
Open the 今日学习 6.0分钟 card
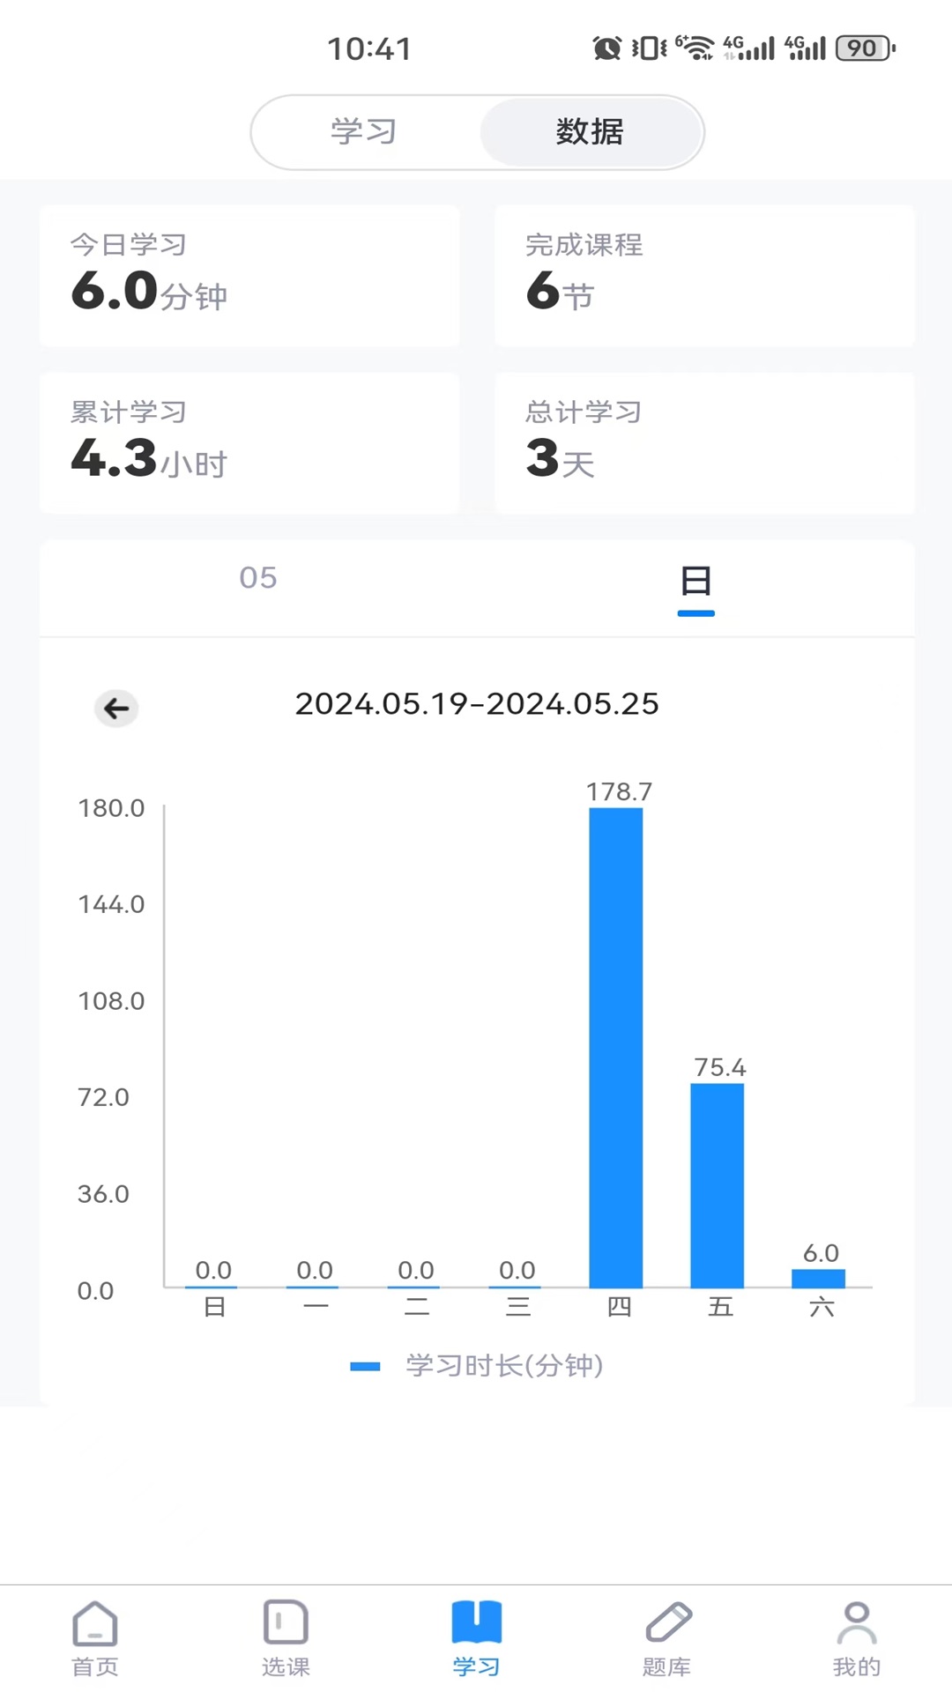(249, 276)
